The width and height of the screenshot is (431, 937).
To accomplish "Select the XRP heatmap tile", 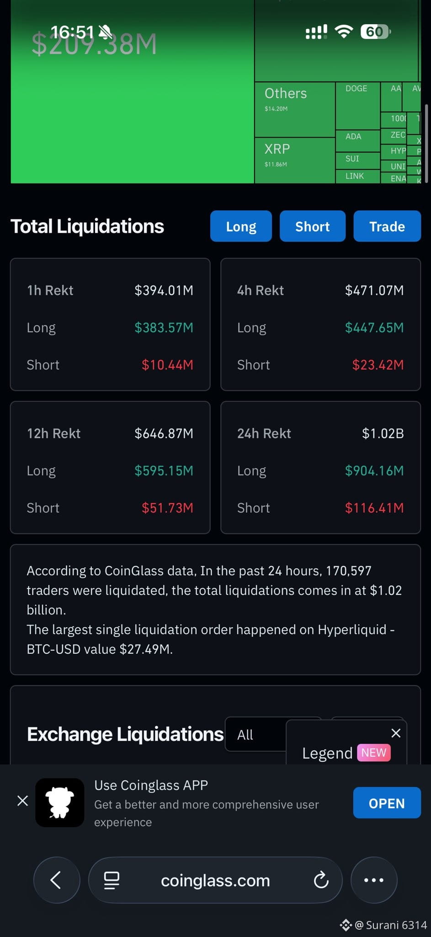I will pyautogui.click(x=295, y=160).
